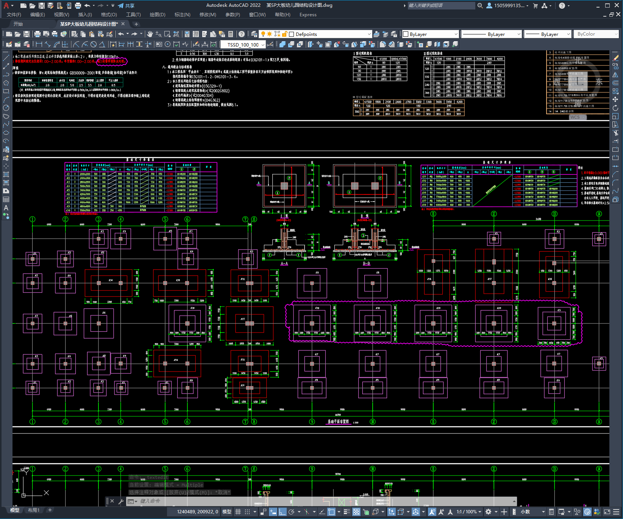
Task: Click the Customization gear in status bar
Action: [x=489, y=512]
